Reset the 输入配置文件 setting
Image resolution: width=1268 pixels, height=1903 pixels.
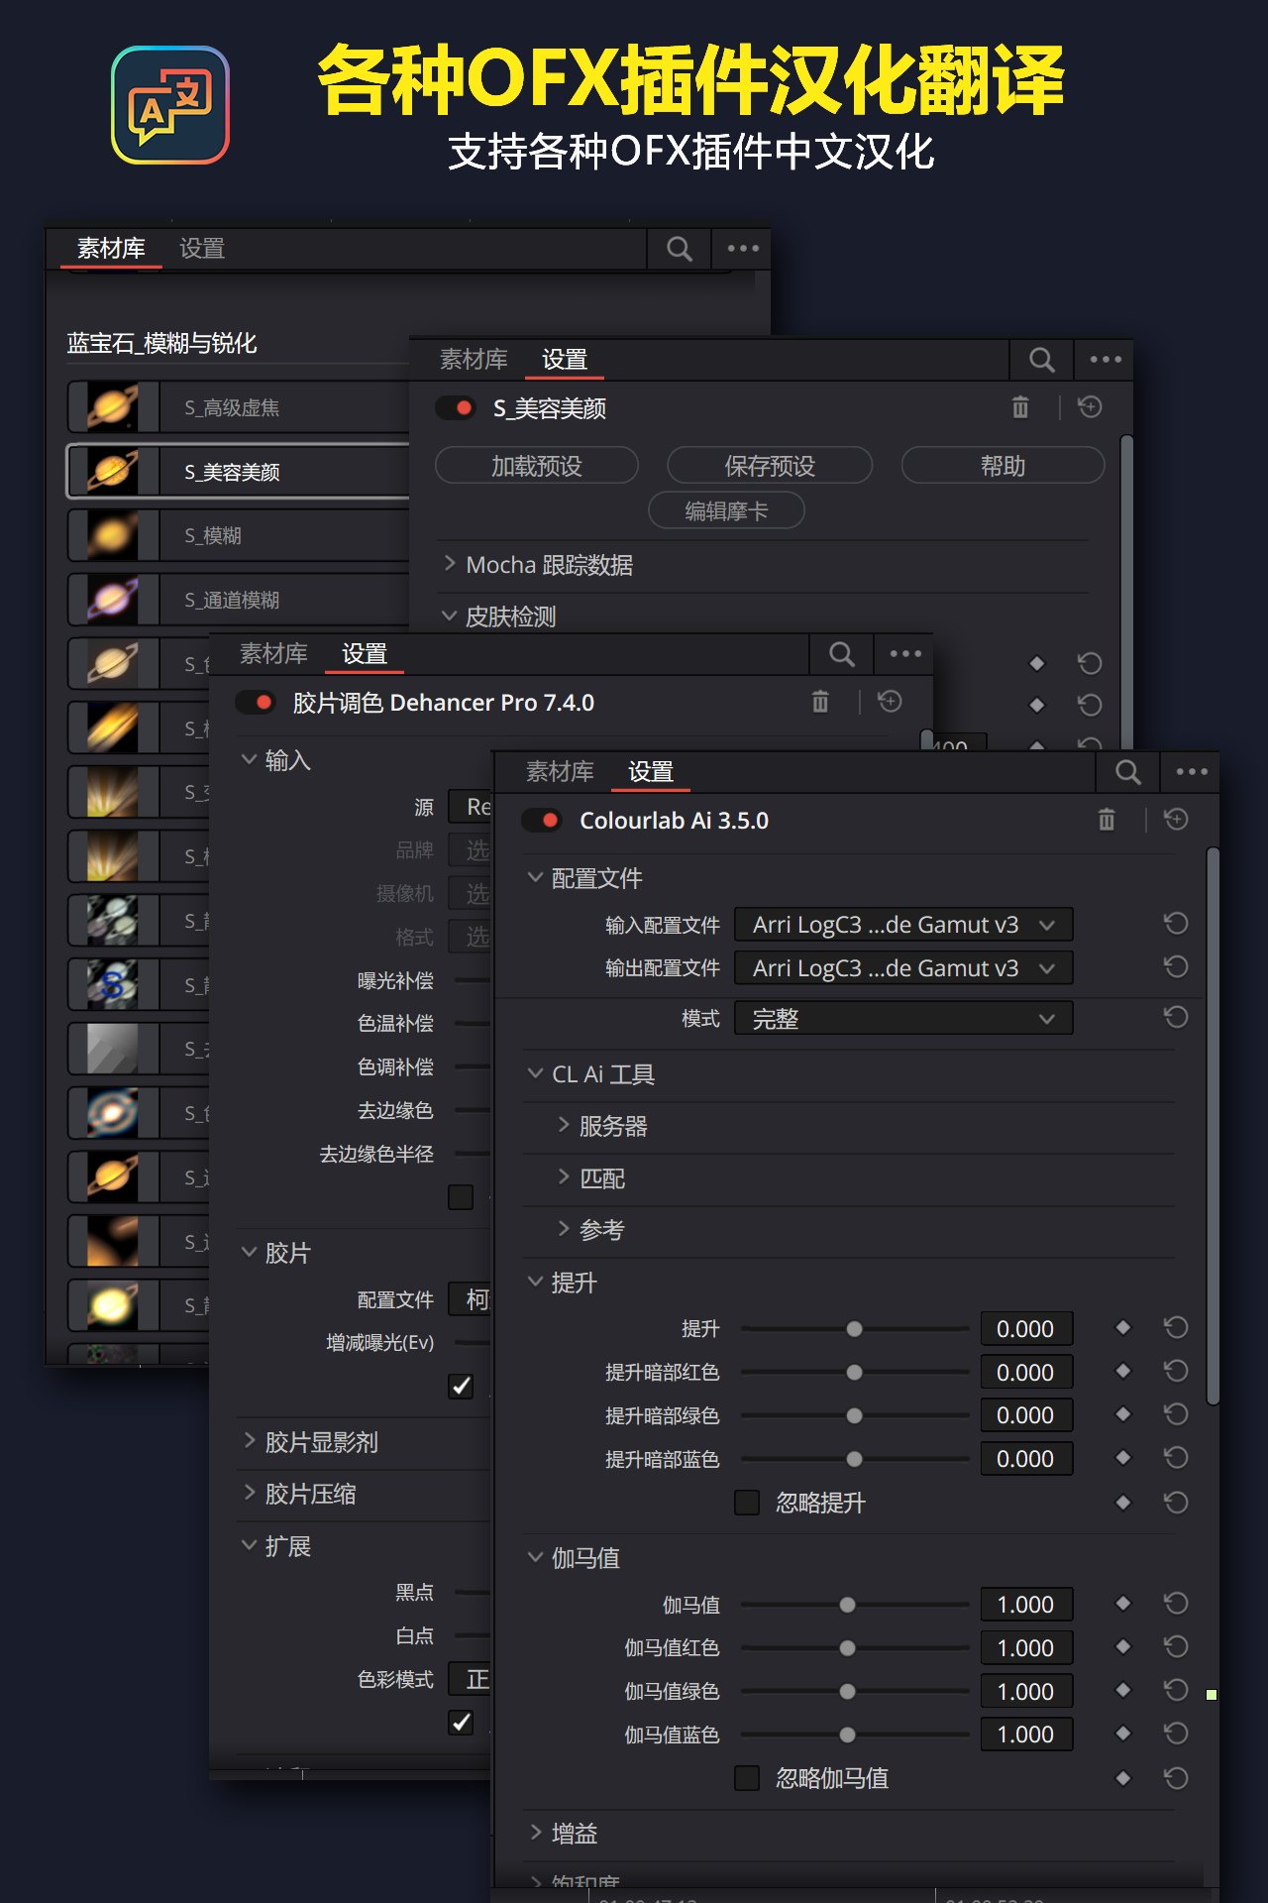coord(1176,924)
